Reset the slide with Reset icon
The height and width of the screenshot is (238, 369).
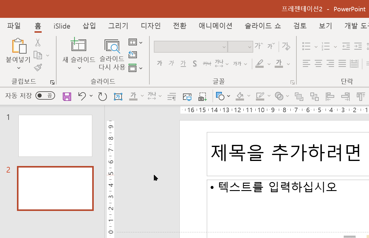tap(133, 55)
